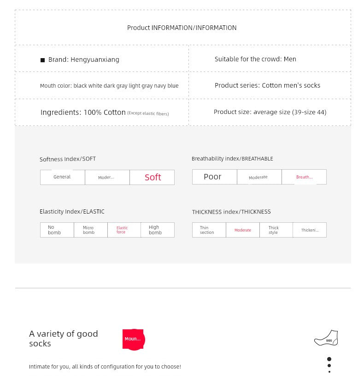The image size is (364, 387).
Task: Click the red Moun... badge
Action: click(x=133, y=339)
